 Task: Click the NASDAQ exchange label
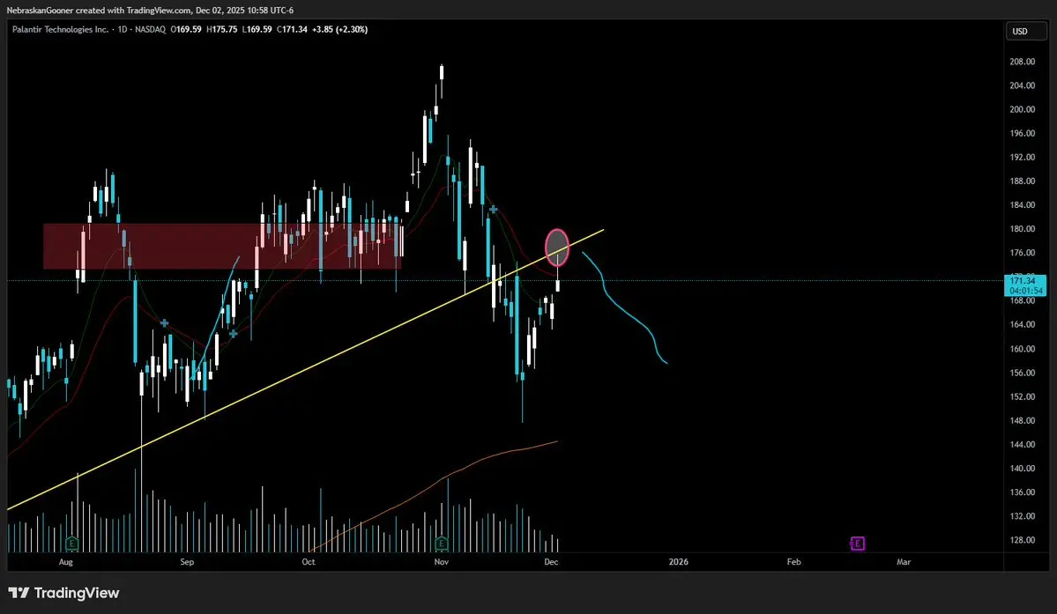tap(151, 30)
